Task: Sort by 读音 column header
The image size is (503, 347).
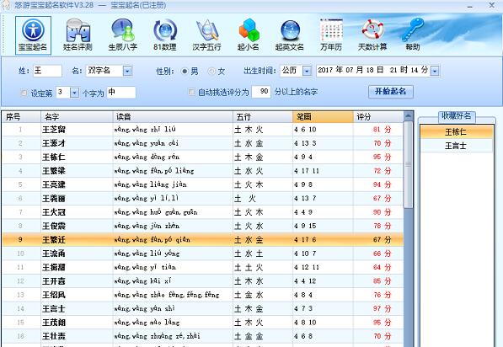Action: click(x=173, y=117)
